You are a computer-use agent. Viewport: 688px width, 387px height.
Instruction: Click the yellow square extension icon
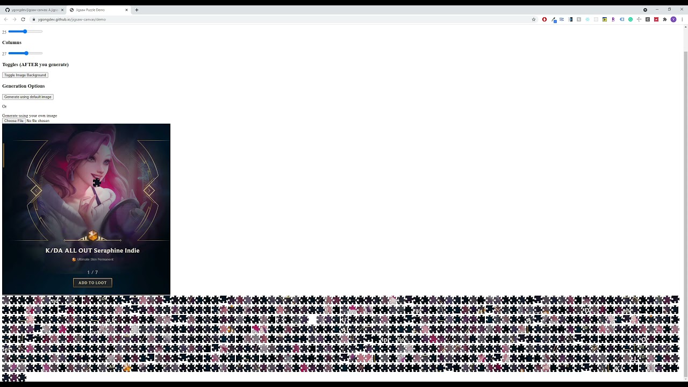(x=605, y=19)
